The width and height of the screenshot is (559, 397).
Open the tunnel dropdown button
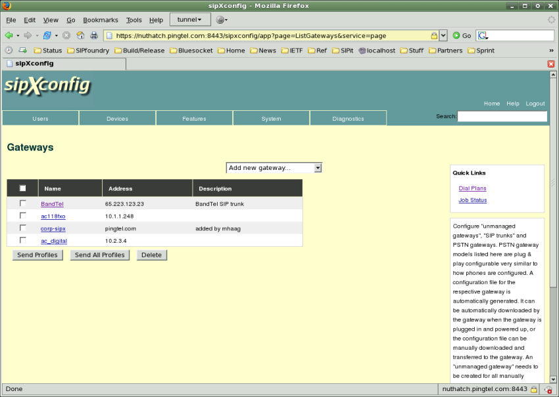(x=190, y=20)
